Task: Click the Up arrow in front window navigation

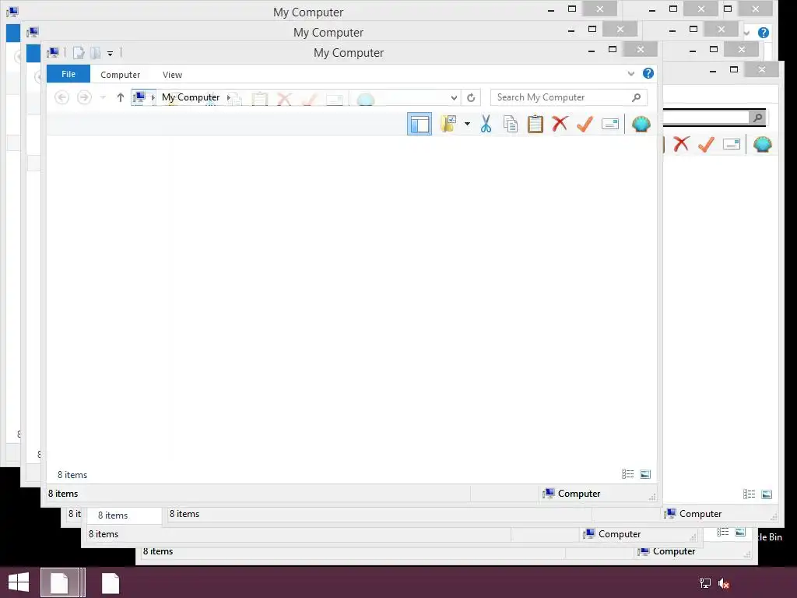Action: [x=121, y=97]
